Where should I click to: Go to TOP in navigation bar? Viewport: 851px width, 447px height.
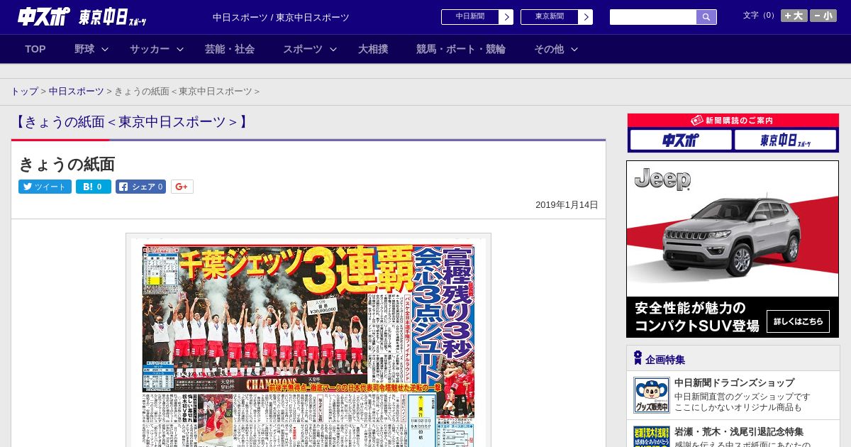point(35,49)
